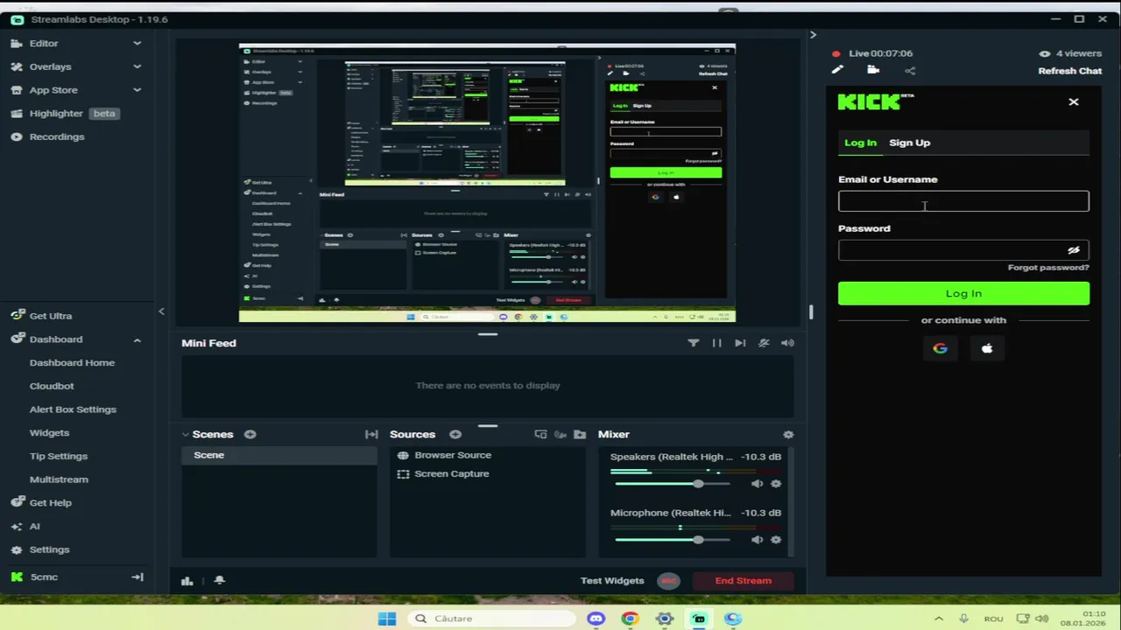Add a new scene with plus icon
1121x630 pixels.
[x=250, y=434]
